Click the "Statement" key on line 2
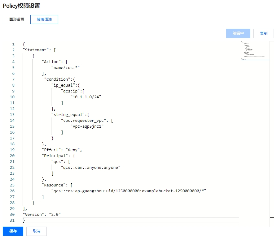Screen dimensions: 277x239 coord(36,50)
